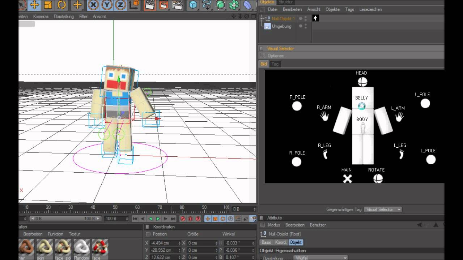This screenshot has height=260, width=463.
Task: Select the Rotate tool
Action: (62, 5)
